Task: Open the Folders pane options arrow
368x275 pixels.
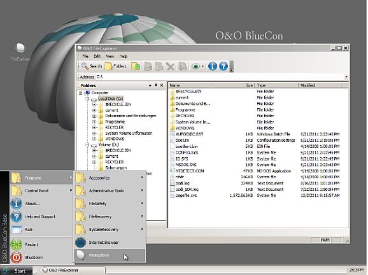Action: click(150, 85)
